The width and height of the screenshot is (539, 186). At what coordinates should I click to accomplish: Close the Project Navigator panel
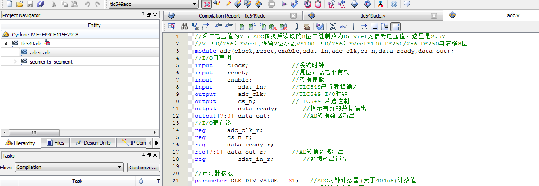[x=155, y=15]
